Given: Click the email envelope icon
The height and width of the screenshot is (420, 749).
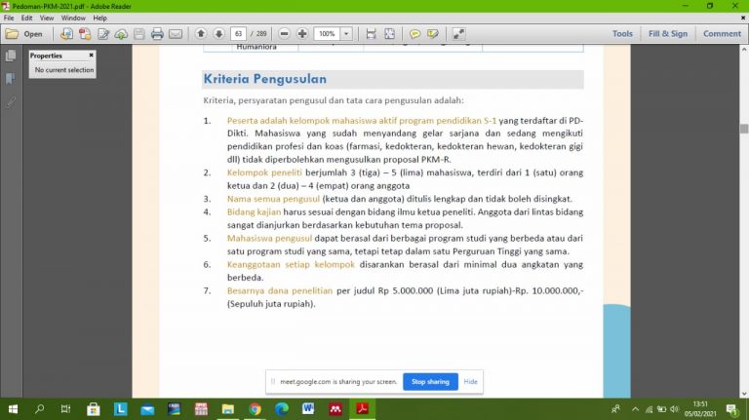Looking at the screenshot, I should 176,34.
